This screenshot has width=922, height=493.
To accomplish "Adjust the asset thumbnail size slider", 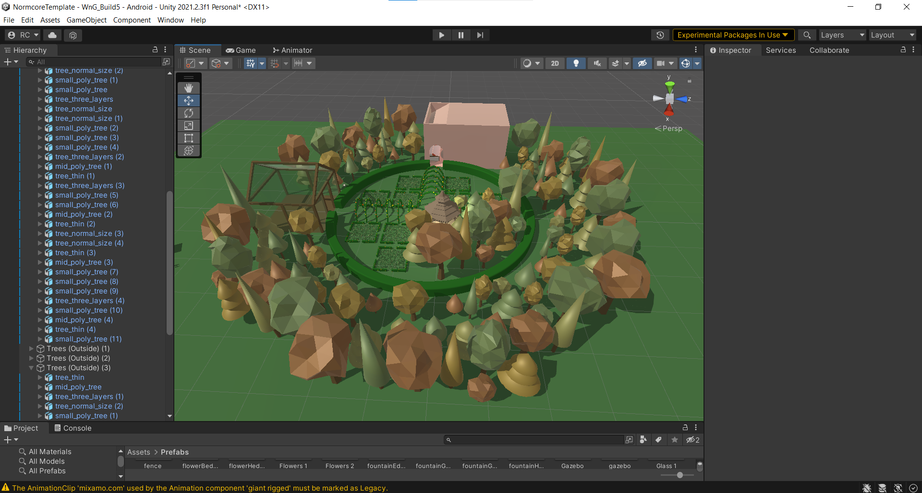I will (679, 475).
